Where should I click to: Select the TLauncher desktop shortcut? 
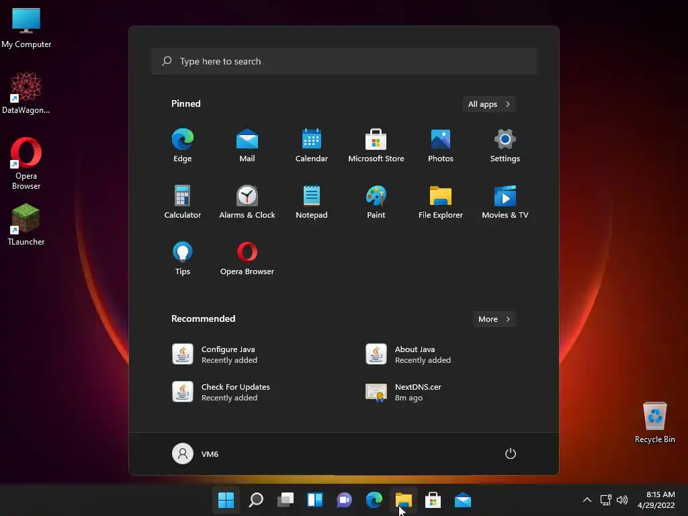tap(26, 224)
